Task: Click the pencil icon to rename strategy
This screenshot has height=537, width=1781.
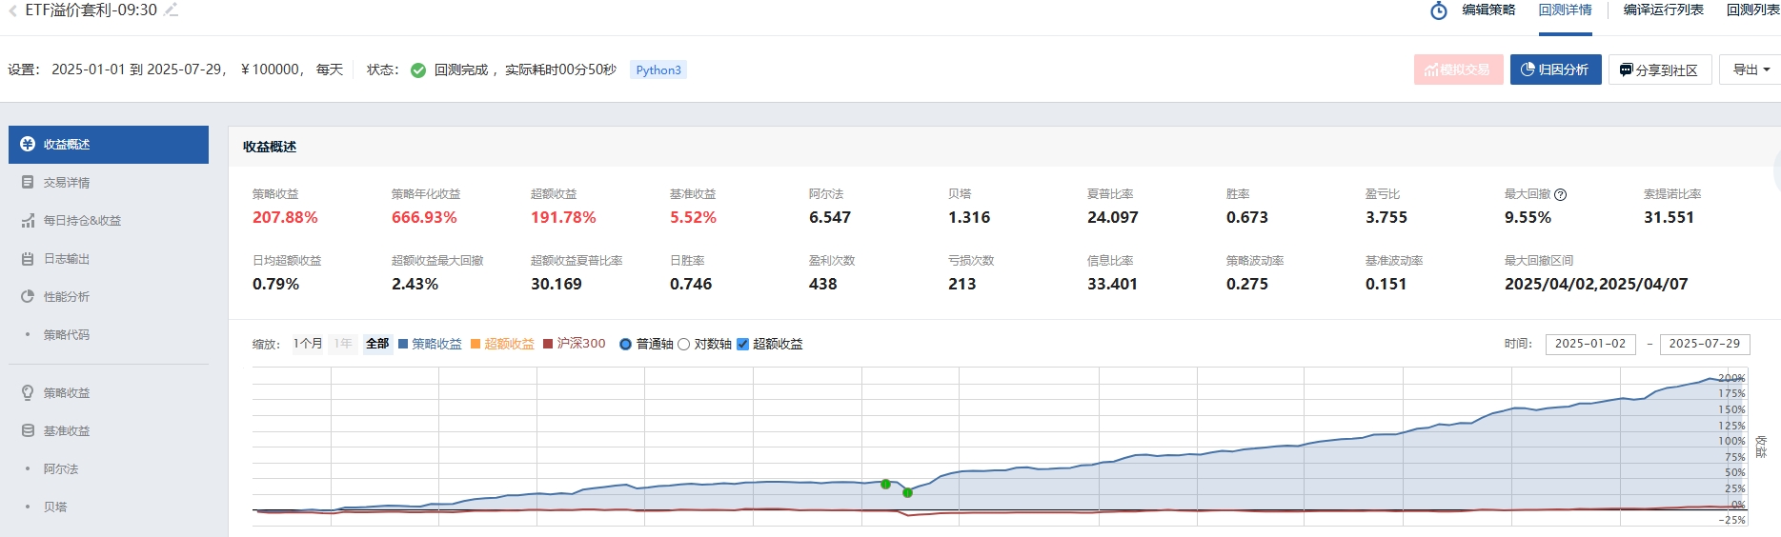Action: tap(171, 10)
